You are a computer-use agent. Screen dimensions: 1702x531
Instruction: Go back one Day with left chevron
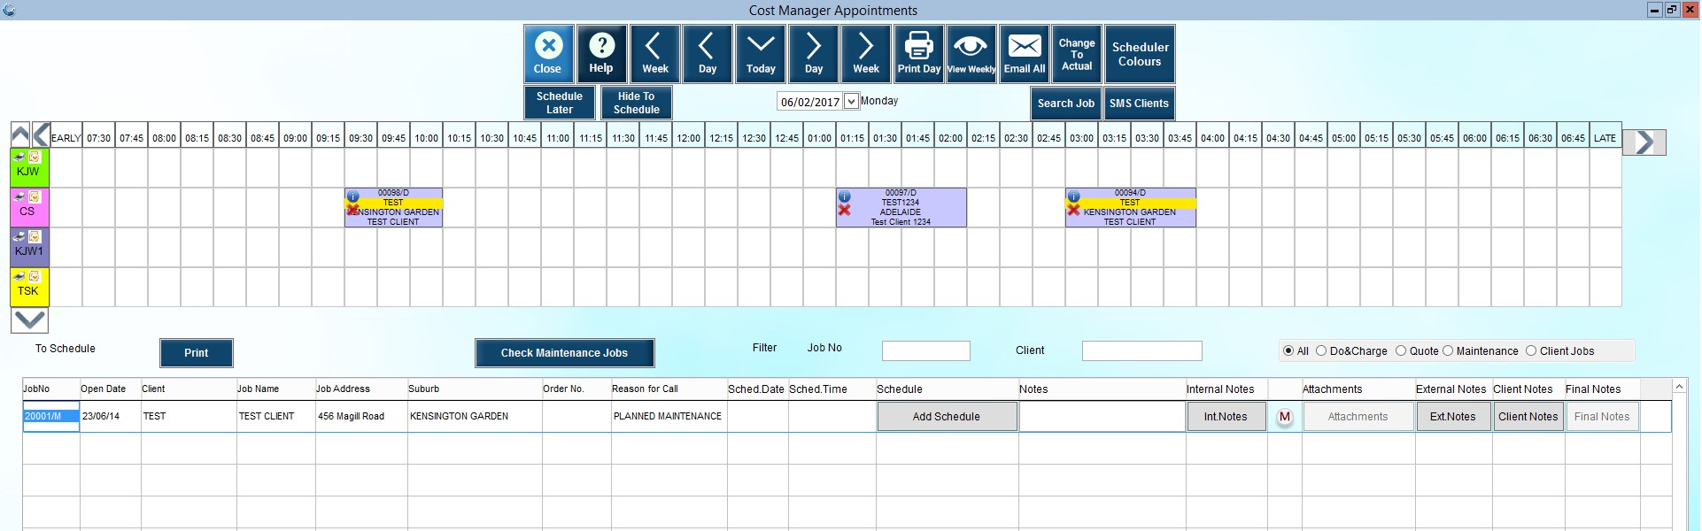point(707,54)
